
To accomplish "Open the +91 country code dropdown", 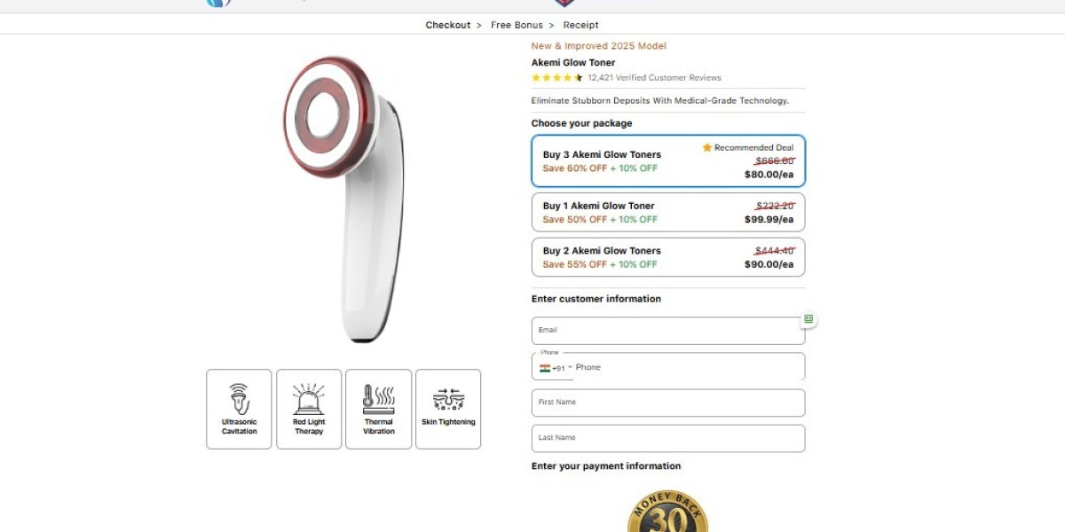I will tap(562, 368).
